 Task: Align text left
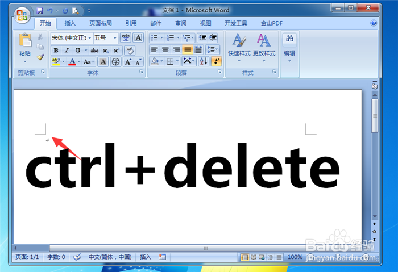click(x=154, y=49)
